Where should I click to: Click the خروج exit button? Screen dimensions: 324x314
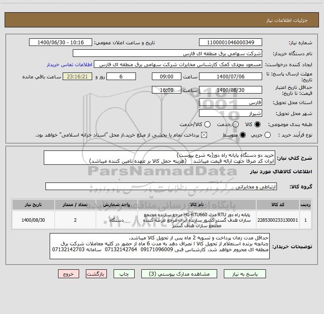click(x=69, y=274)
